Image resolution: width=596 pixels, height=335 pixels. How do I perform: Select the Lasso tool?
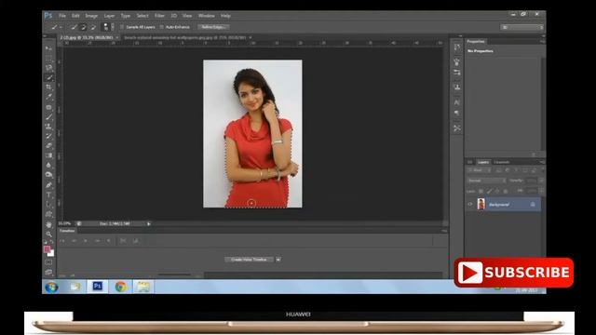[x=48, y=68]
